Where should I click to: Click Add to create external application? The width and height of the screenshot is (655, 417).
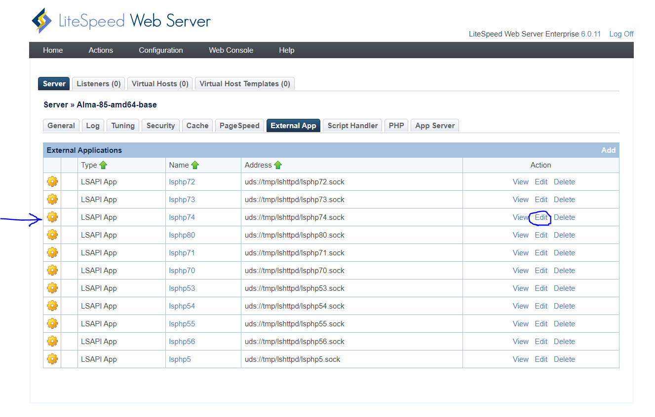point(608,150)
